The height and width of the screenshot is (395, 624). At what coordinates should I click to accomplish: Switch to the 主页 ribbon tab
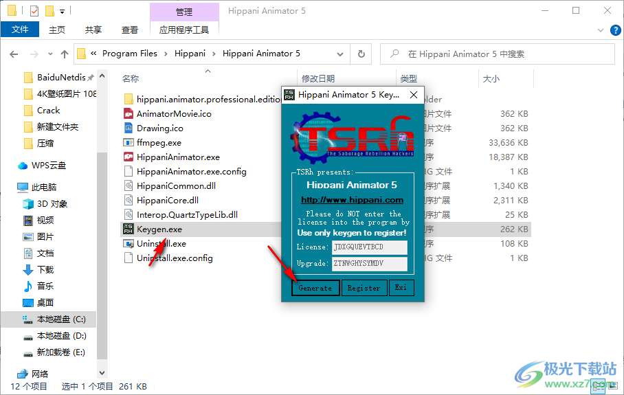click(57, 30)
